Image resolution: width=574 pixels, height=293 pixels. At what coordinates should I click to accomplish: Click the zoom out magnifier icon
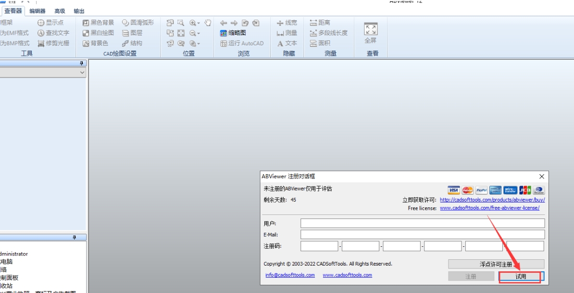[193, 33]
